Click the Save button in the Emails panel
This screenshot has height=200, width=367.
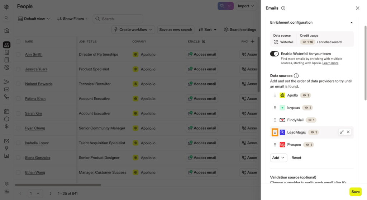pyautogui.click(x=355, y=192)
